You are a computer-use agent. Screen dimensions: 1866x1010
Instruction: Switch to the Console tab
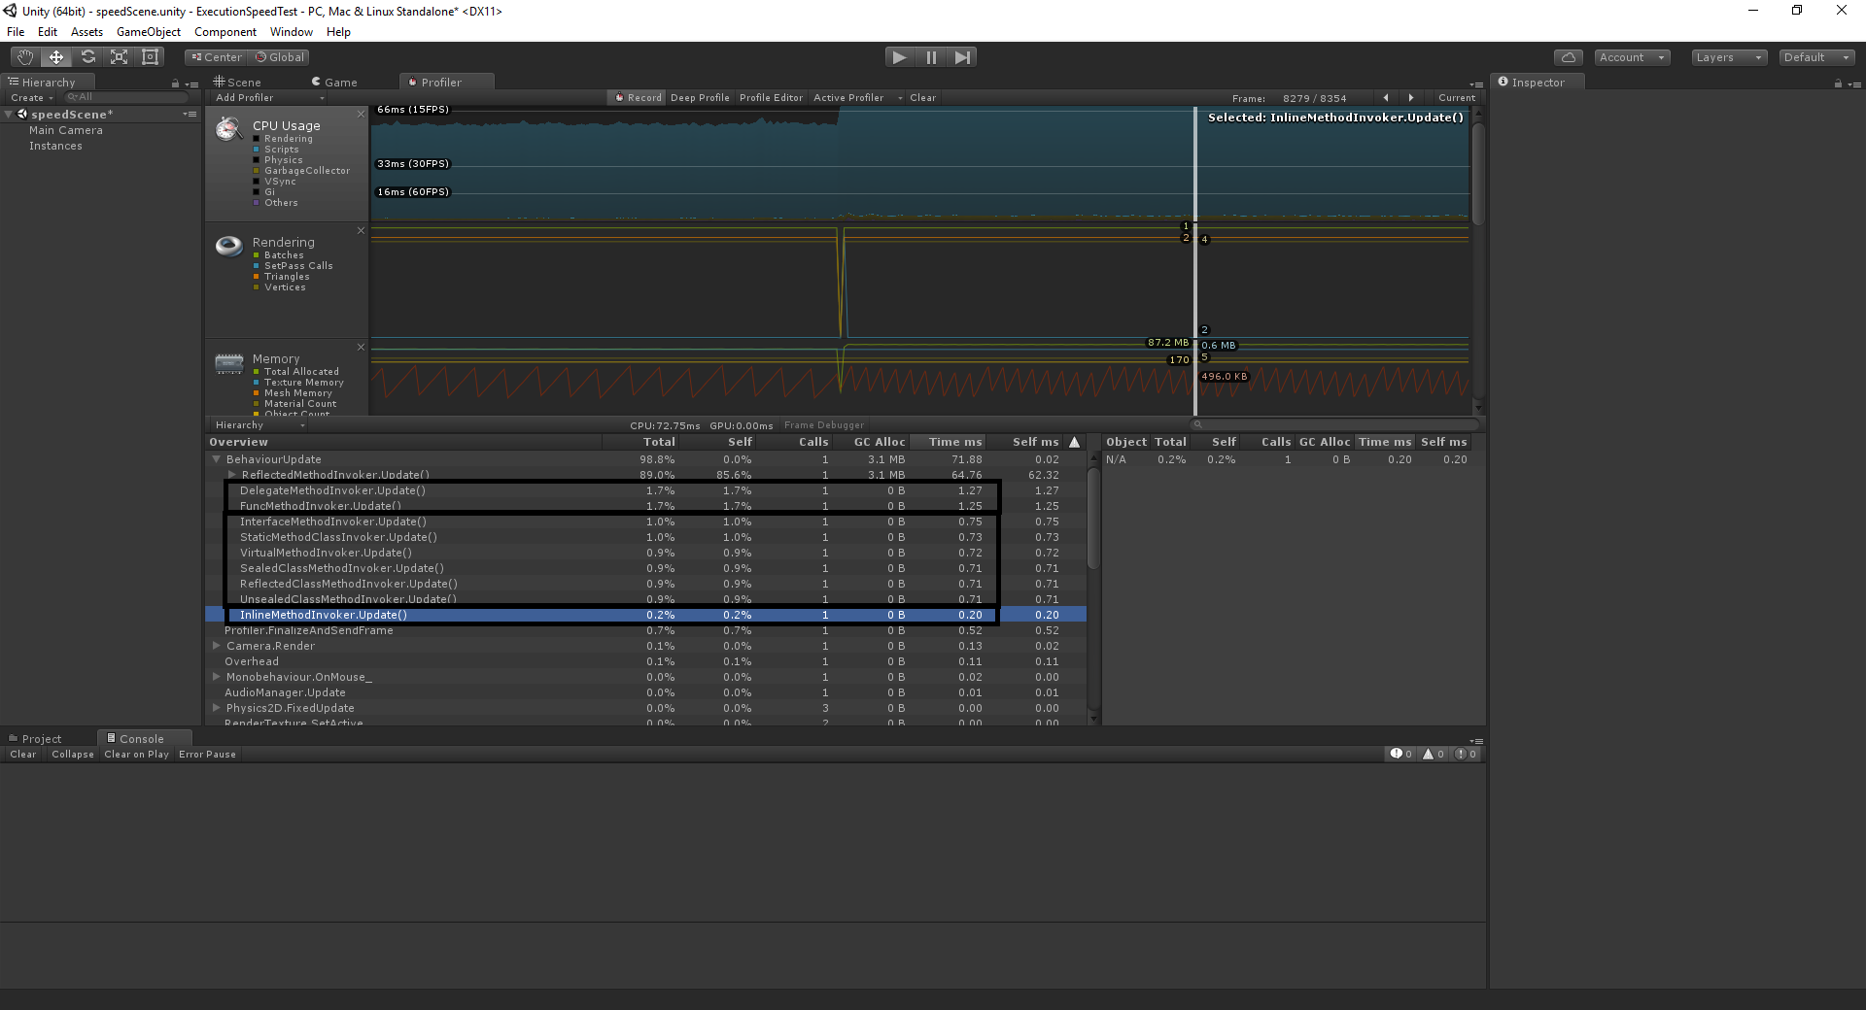click(135, 739)
